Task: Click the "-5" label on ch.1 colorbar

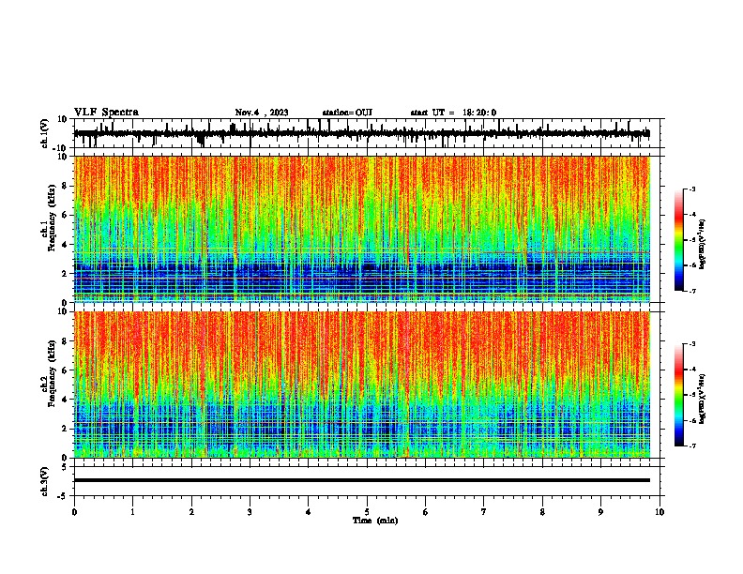Action: pyautogui.click(x=692, y=240)
